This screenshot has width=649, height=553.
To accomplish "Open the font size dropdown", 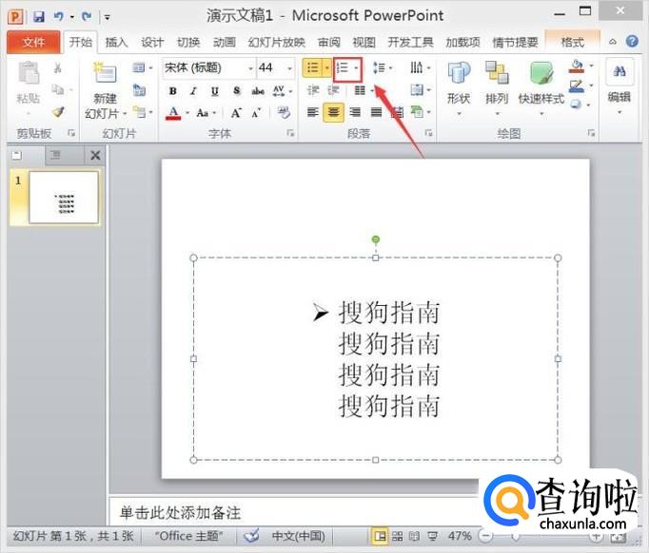I will [289, 68].
